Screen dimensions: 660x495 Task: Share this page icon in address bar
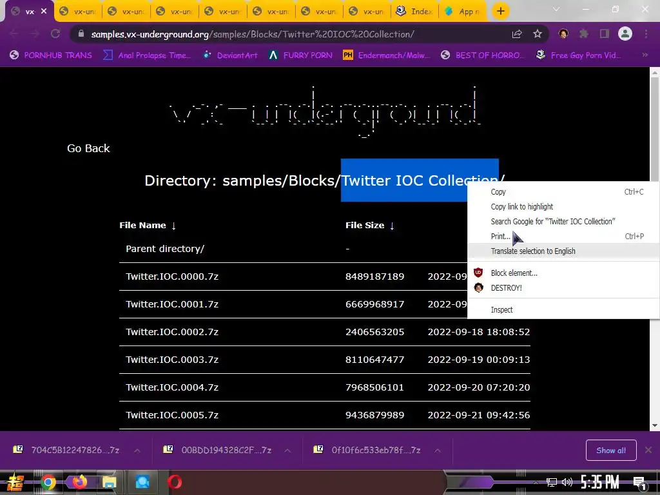click(517, 34)
